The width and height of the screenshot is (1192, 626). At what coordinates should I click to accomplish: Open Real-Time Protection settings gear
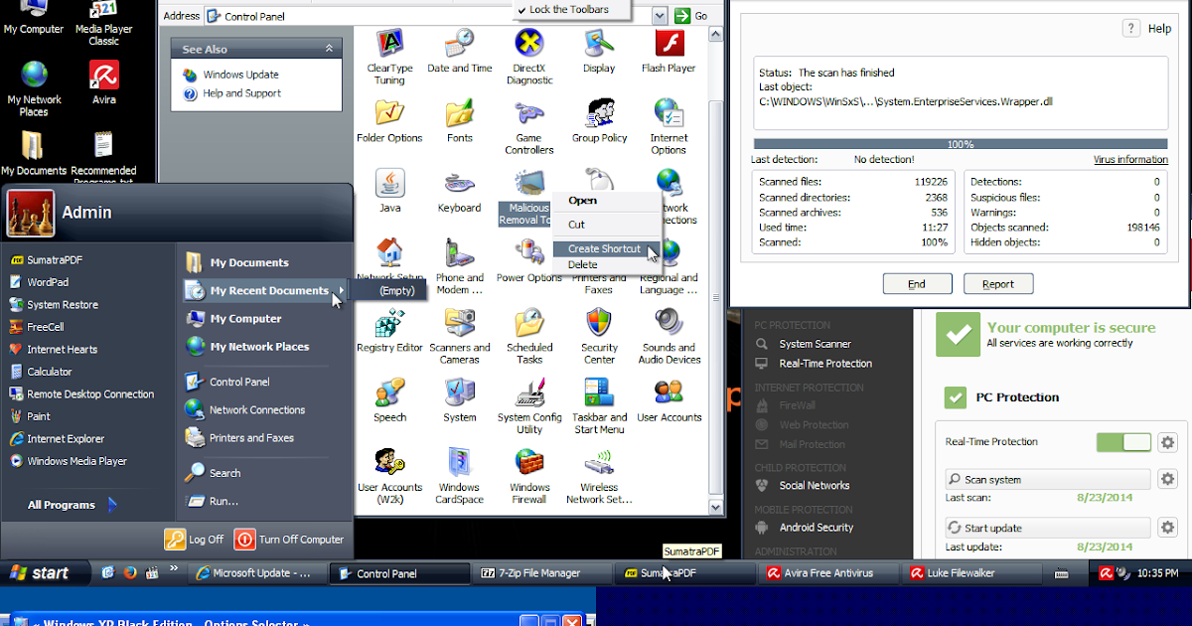click(1168, 442)
